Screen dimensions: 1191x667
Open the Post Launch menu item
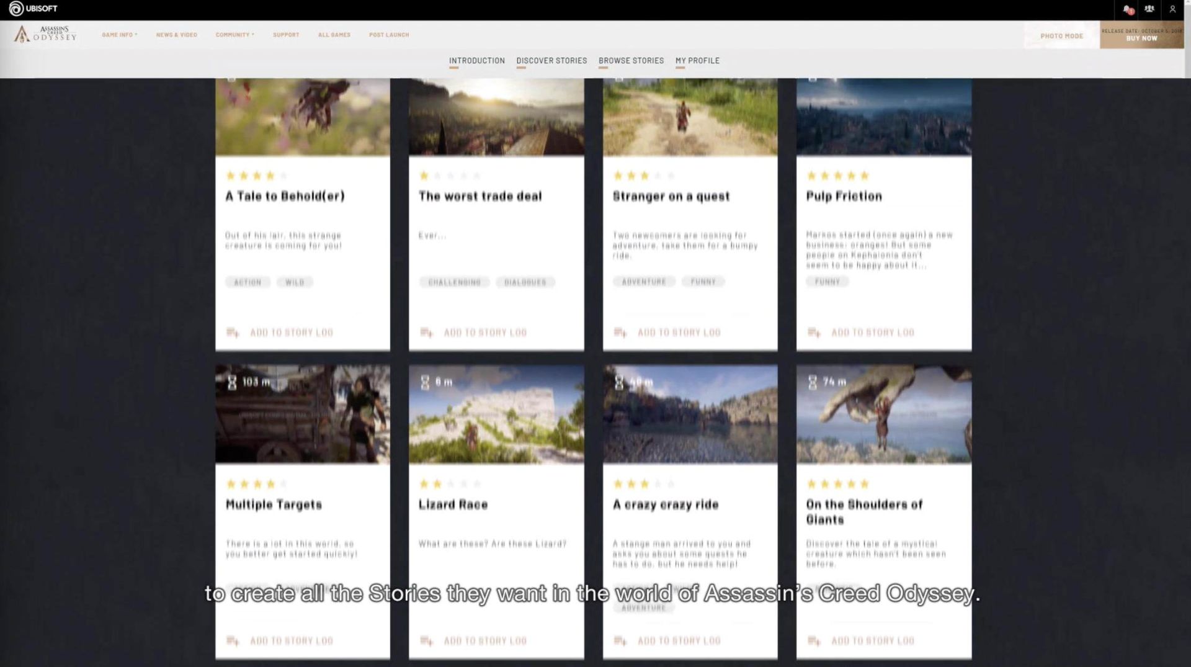pos(389,35)
